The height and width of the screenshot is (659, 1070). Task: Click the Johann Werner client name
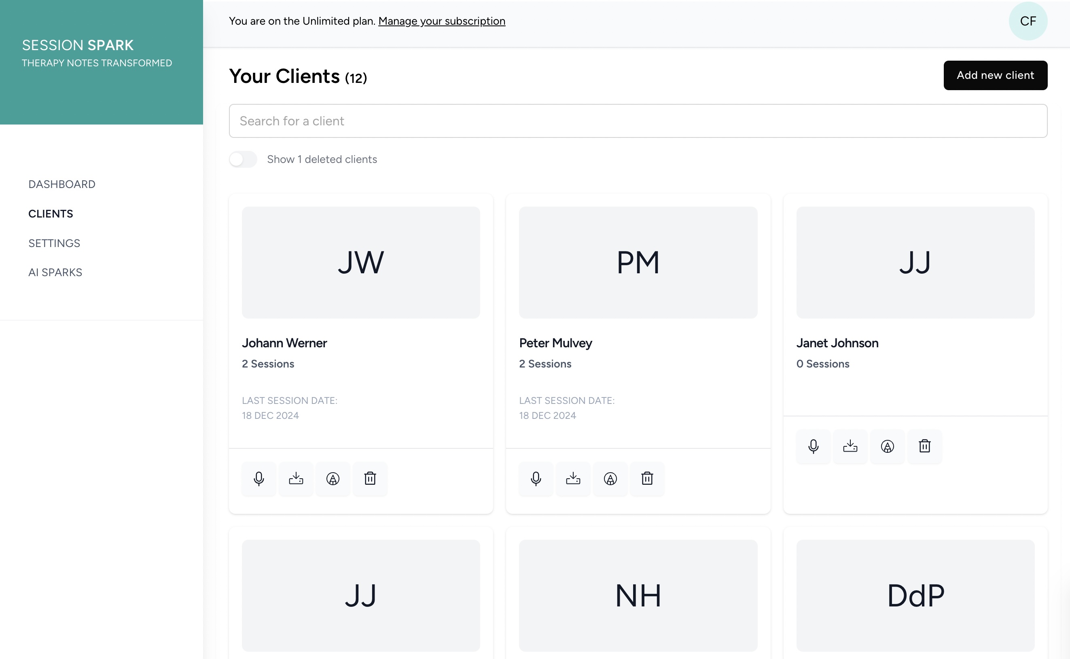pos(284,343)
